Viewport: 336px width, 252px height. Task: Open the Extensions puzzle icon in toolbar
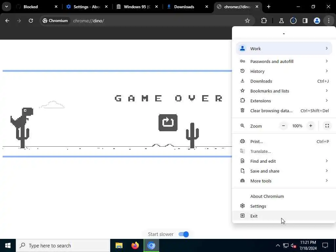(x=264, y=21)
